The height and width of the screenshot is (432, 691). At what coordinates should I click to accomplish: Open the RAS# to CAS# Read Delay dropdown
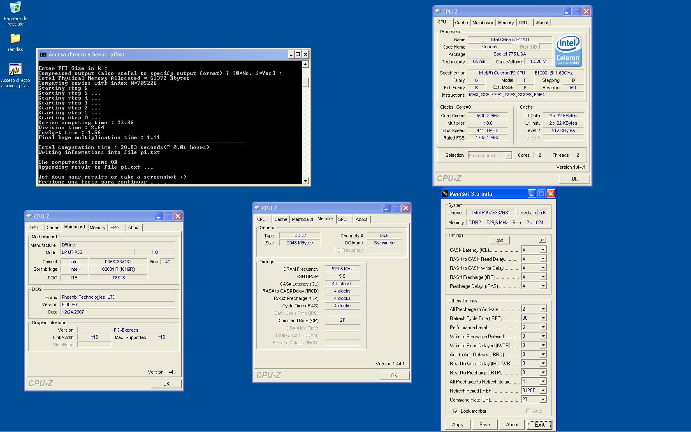click(543, 259)
